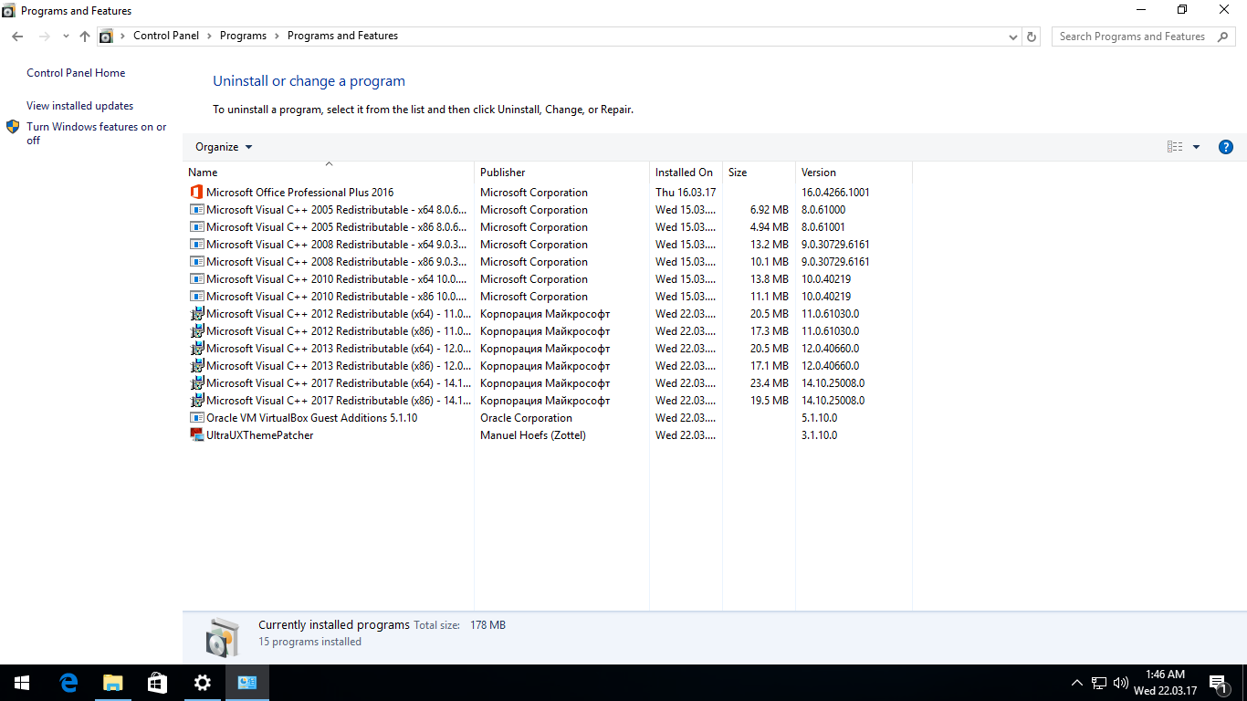Select version 3.1.10.0 cell
The image size is (1247, 701).
(819, 435)
